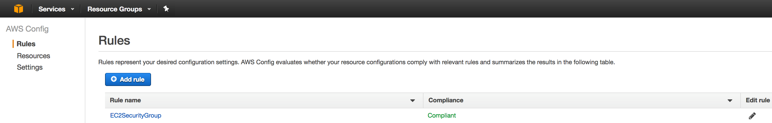Click the AWS orange cube logo
The height and width of the screenshot is (123, 772).
tap(19, 9)
